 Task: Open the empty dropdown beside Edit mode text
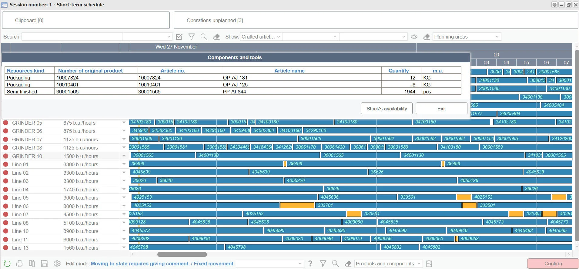click(x=270, y=264)
